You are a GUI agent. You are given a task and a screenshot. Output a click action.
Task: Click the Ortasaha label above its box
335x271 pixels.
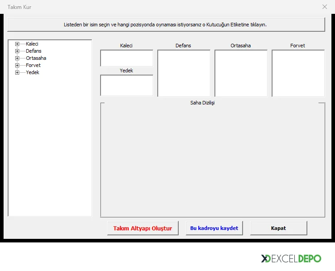tap(241, 46)
